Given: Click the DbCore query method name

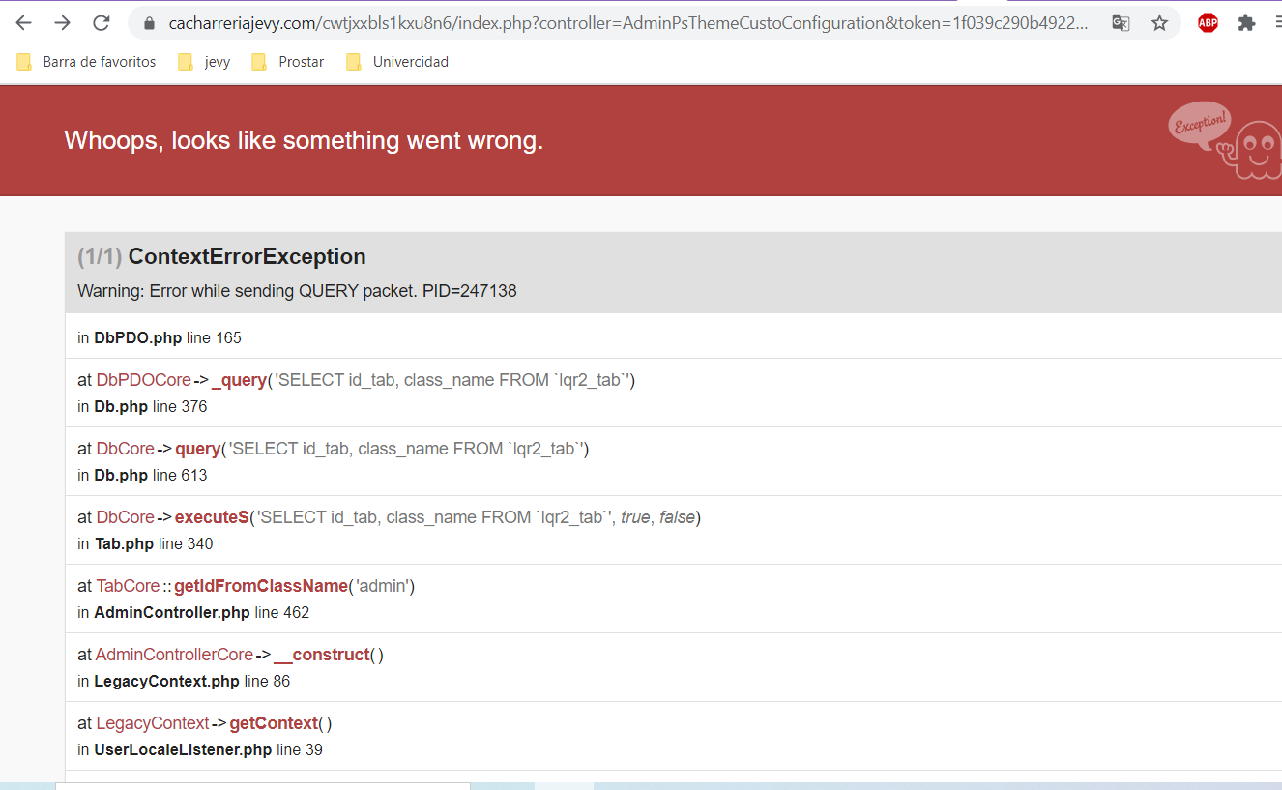Looking at the screenshot, I should click(x=197, y=449).
